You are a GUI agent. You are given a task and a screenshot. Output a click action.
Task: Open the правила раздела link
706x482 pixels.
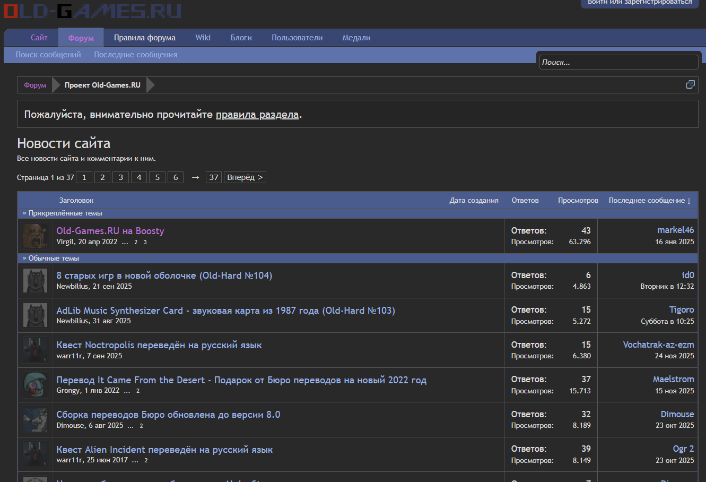coord(257,115)
